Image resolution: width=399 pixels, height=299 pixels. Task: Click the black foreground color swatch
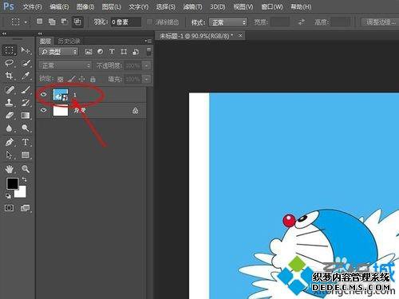pyautogui.click(x=12, y=183)
